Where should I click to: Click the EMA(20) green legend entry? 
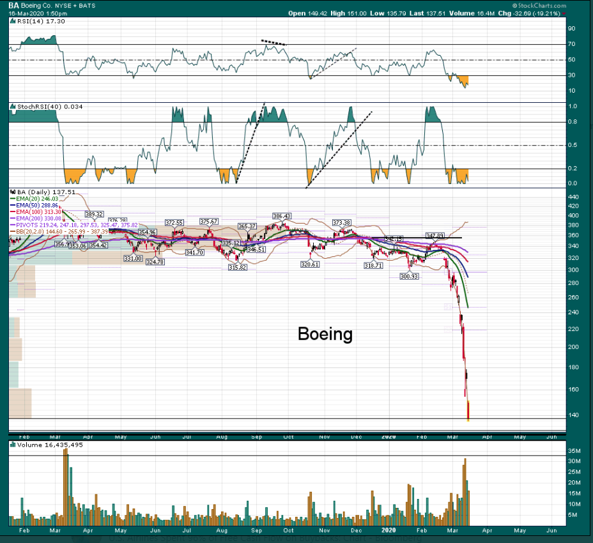click(x=31, y=199)
